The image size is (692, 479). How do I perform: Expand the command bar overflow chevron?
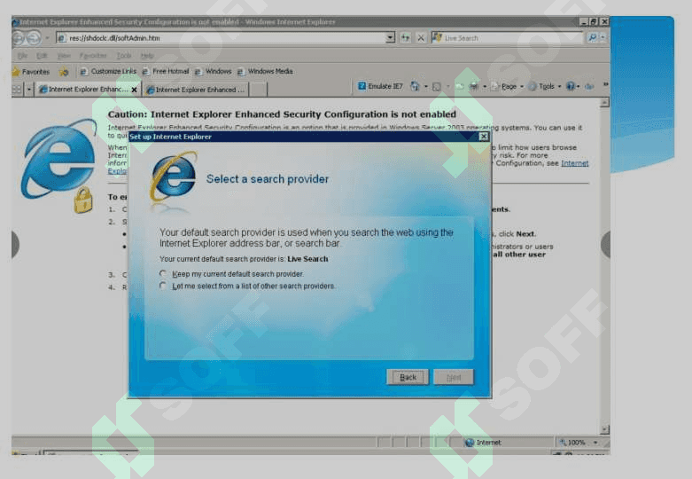pos(606,84)
